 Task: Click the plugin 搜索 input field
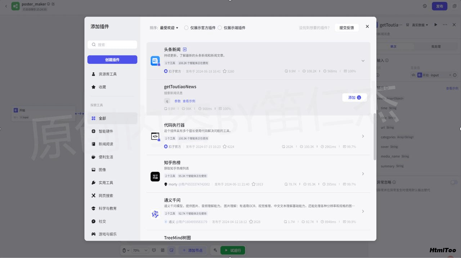[112, 45]
